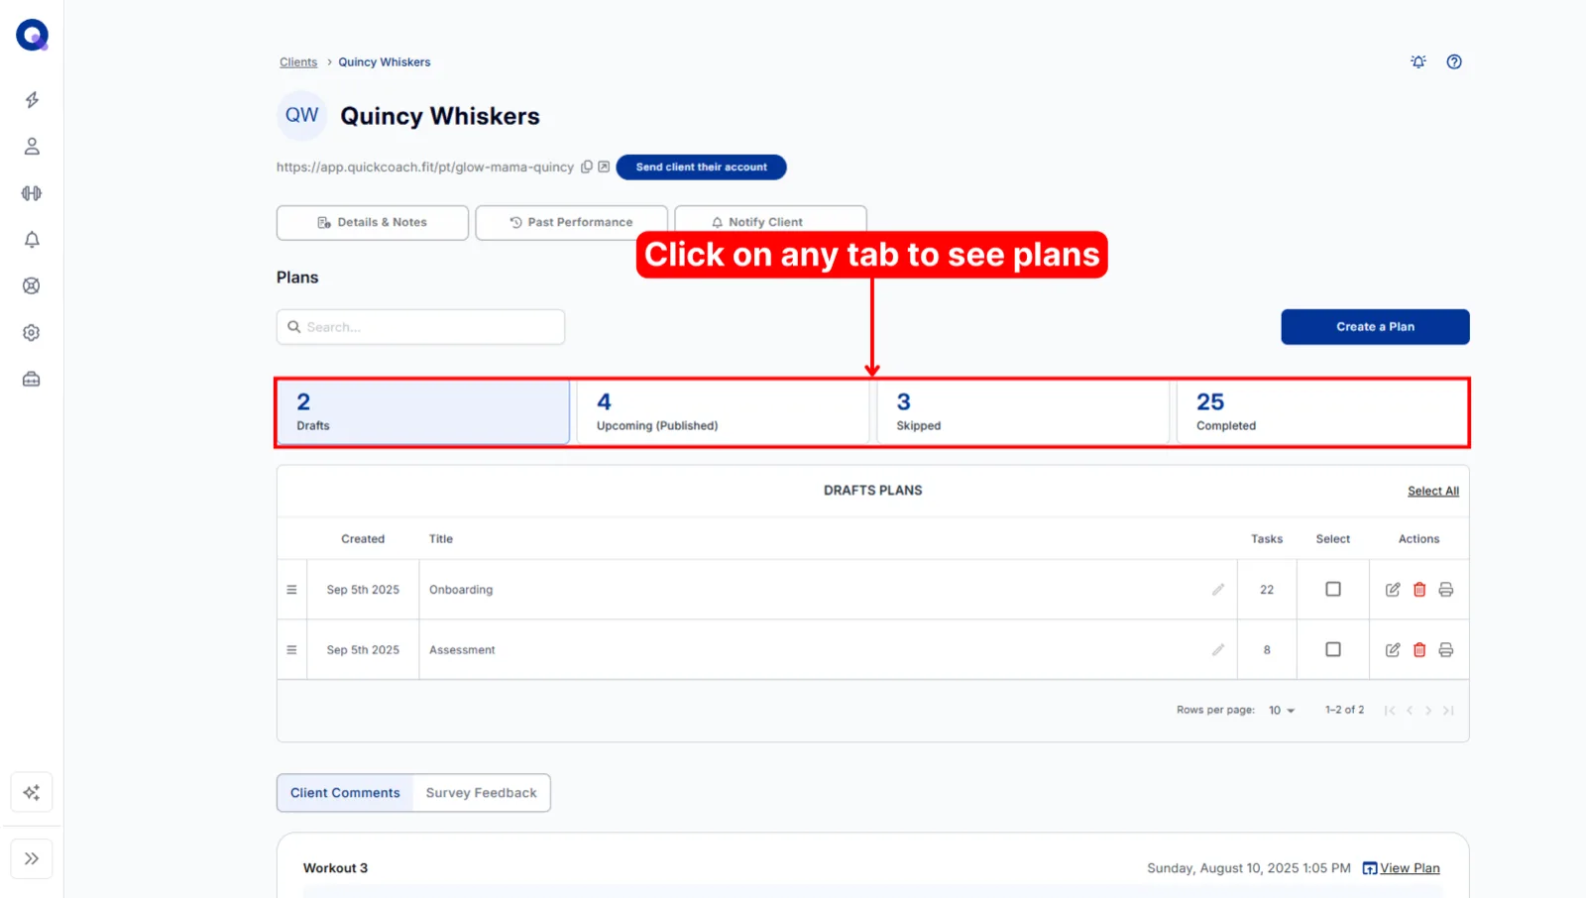Click the Workout 3 comment title
Screen dimensions: 1586x898
tap(335, 868)
